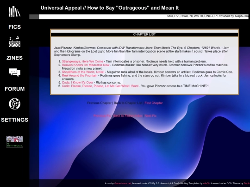Screen dimensions: 250x187
Task: Click the Settings disc icon
Action: 14,104
